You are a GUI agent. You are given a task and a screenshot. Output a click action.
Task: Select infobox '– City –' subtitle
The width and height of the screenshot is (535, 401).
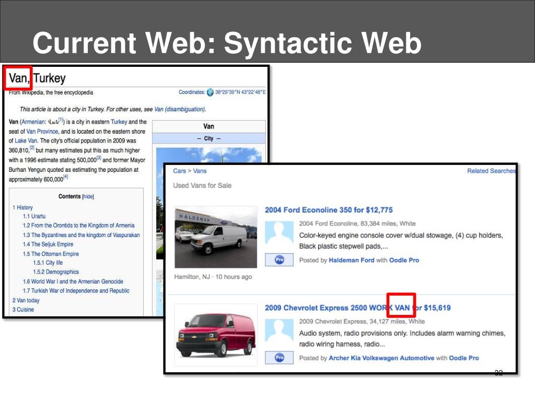[209, 138]
